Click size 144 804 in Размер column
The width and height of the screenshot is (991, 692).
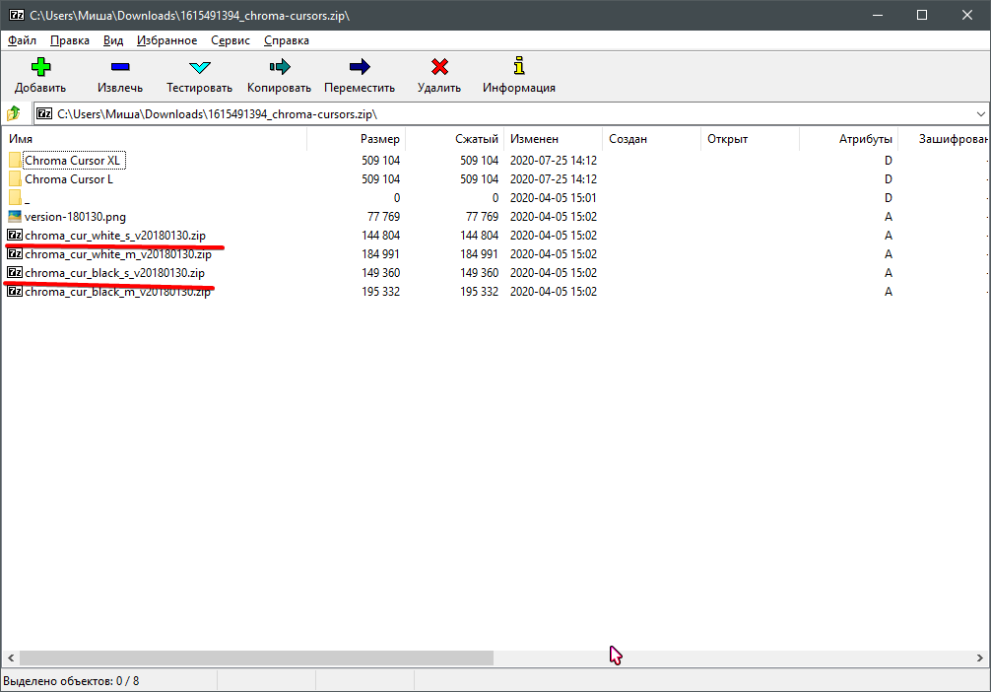pyautogui.click(x=380, y=236)
